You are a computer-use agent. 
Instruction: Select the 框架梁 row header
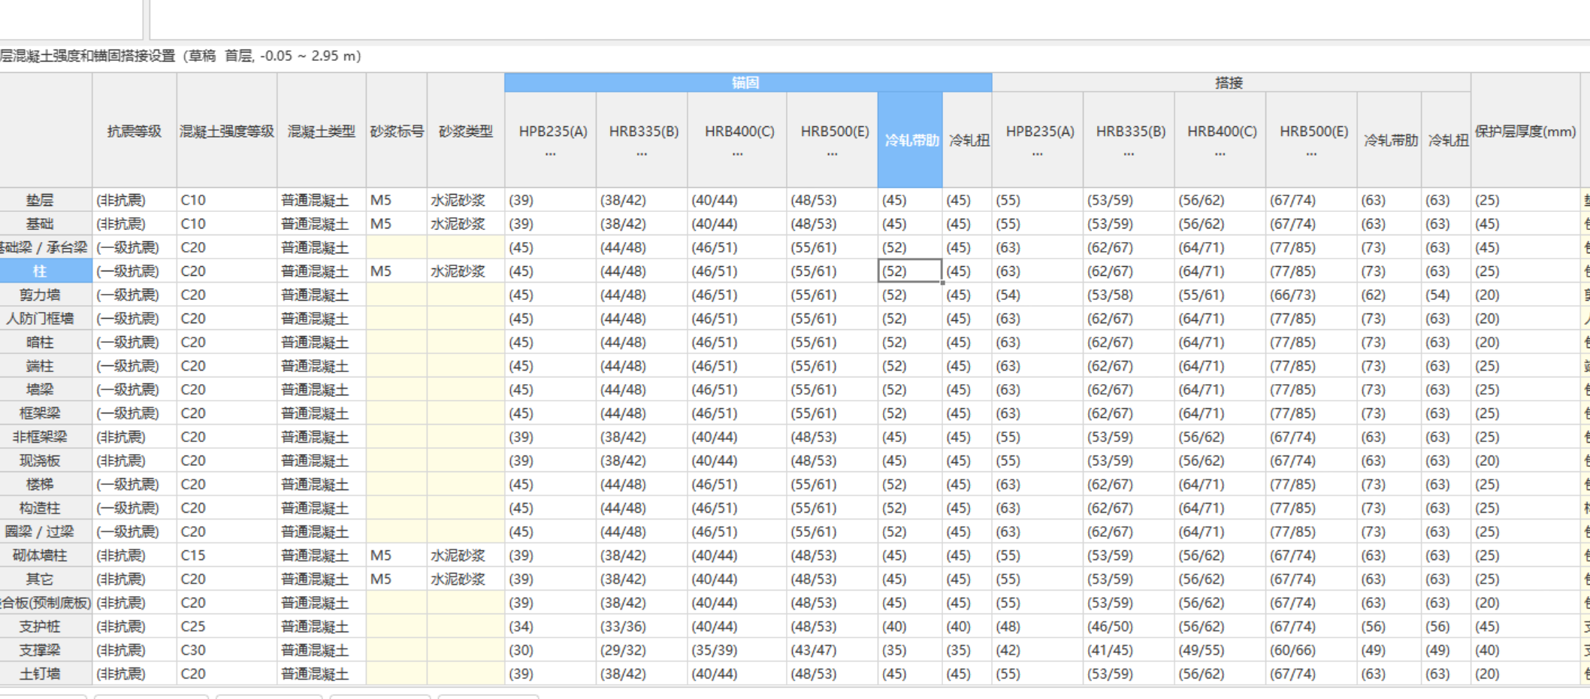point(45,413)
